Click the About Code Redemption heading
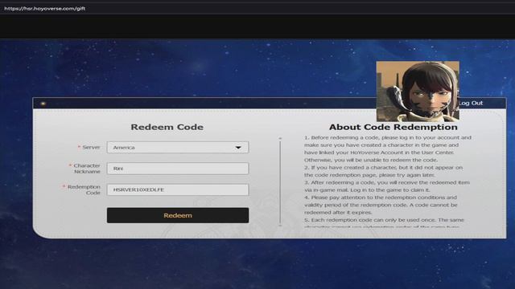Viewport: 515px width, 289px height. click(393, 127)
